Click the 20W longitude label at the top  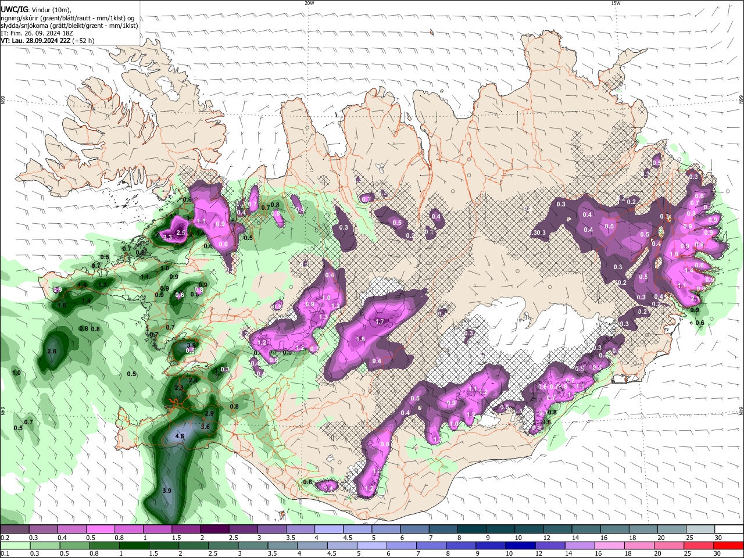coord(309,3)
